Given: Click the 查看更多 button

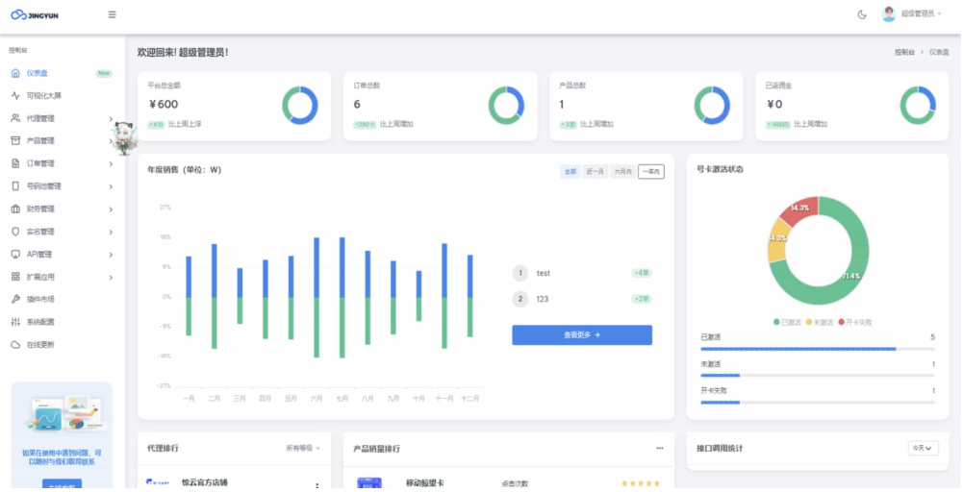Looking at the screenshot, I should point(581,335).
